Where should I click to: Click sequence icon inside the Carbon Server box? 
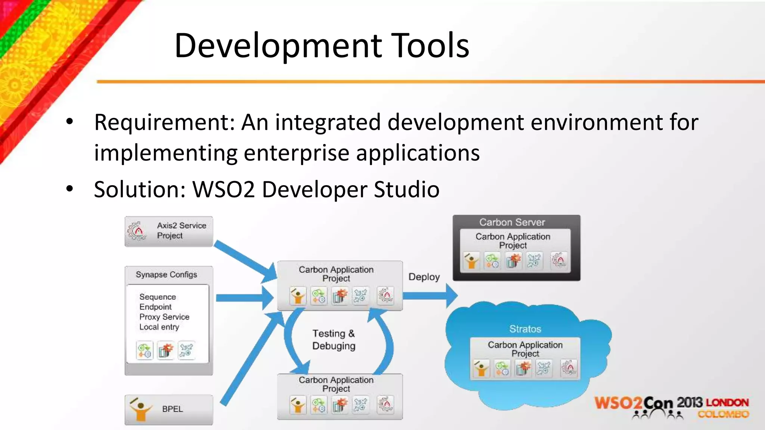pyautogui.click(x=514, y=261)
